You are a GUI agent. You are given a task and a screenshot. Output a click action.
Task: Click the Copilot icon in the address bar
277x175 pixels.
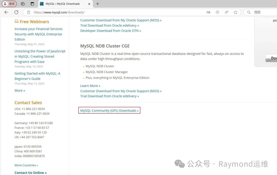pyautogui.click(x=217, y=12)
